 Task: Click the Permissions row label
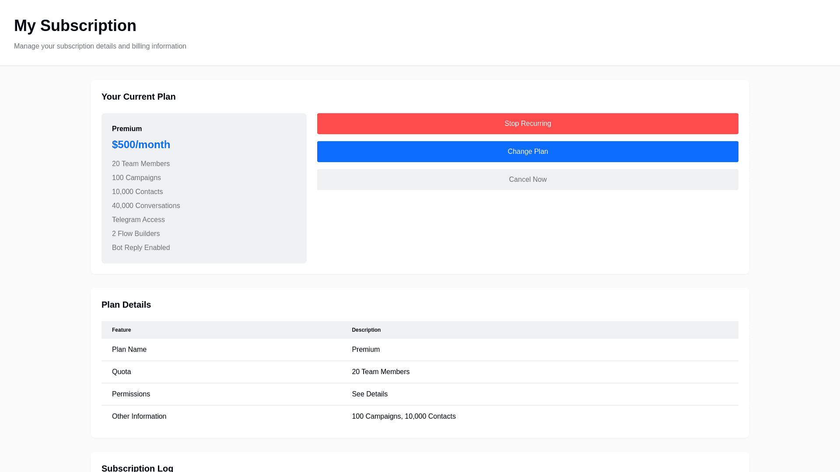131,394
